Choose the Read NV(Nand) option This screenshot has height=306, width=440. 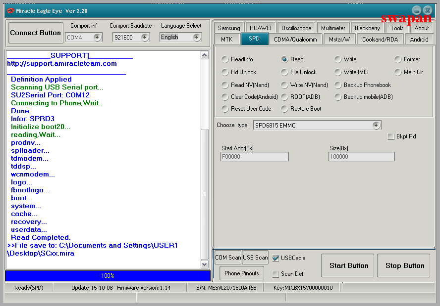point(225,85)
